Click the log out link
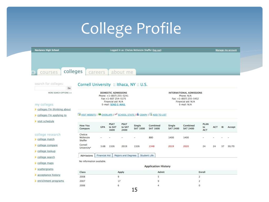Viewport: 269px width, 202px height. pyautogui.click(x=157, y=50)
